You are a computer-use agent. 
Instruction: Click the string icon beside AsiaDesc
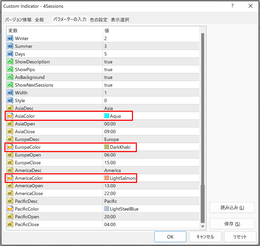pyautogui.click(x=10, y=108)
